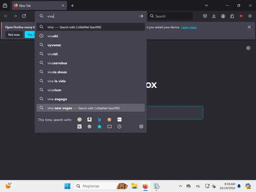Search this time with Bing
Image resolution: width=256 pixels, height=192 pixels.
[x=99, y=119]
